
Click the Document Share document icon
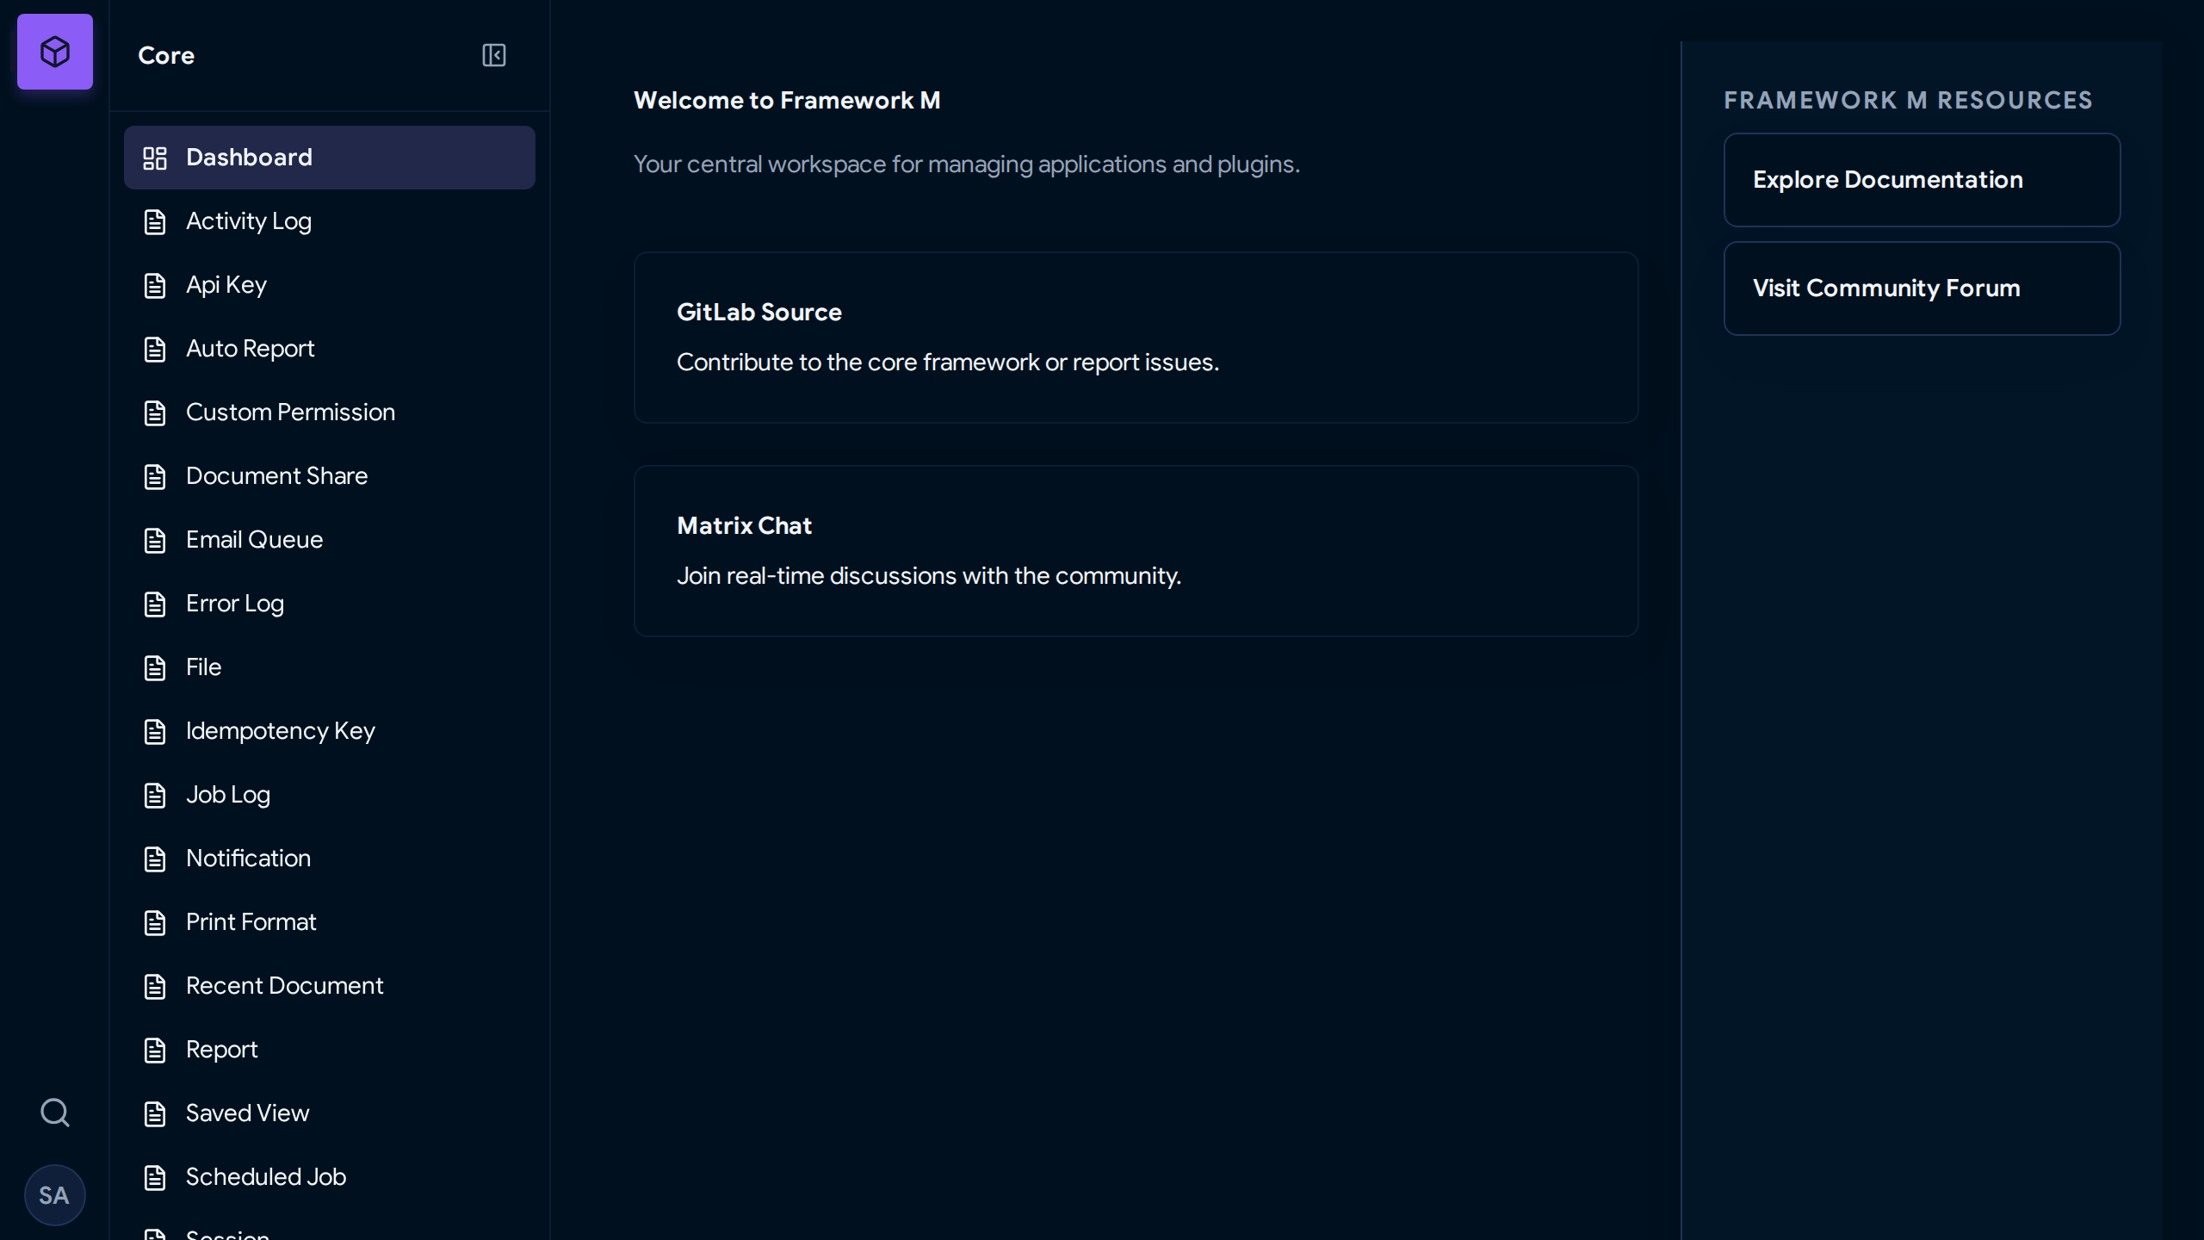[155, 476]
